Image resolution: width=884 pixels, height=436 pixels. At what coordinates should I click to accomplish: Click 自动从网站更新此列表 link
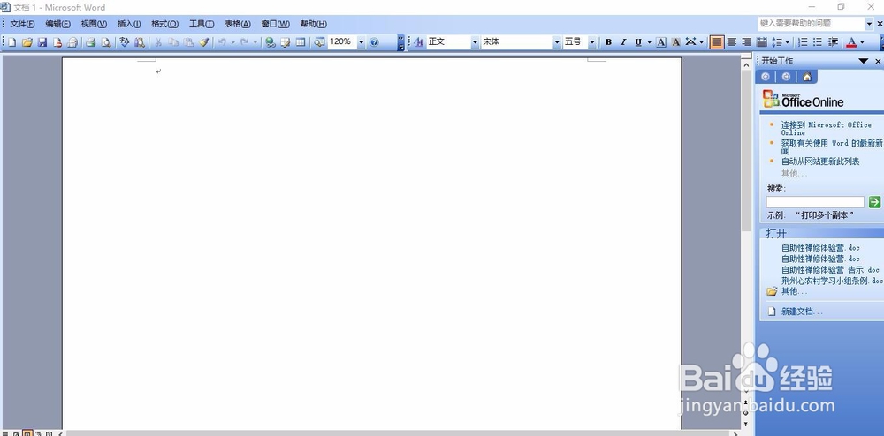point(820,162)
